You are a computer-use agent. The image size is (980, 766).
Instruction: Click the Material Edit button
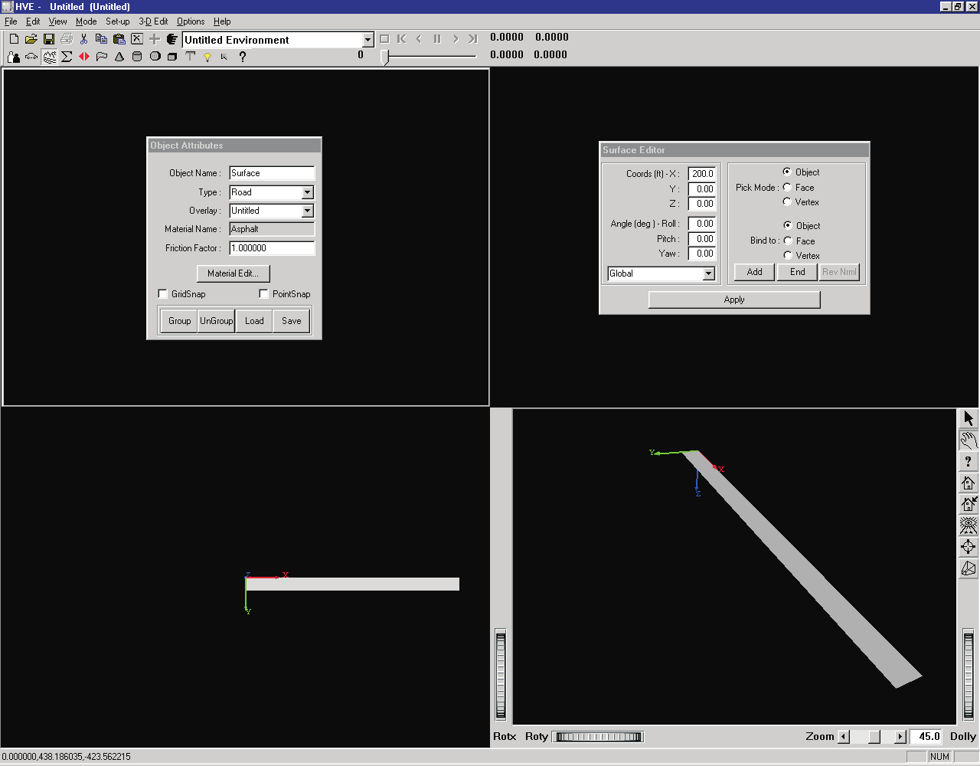234,273
